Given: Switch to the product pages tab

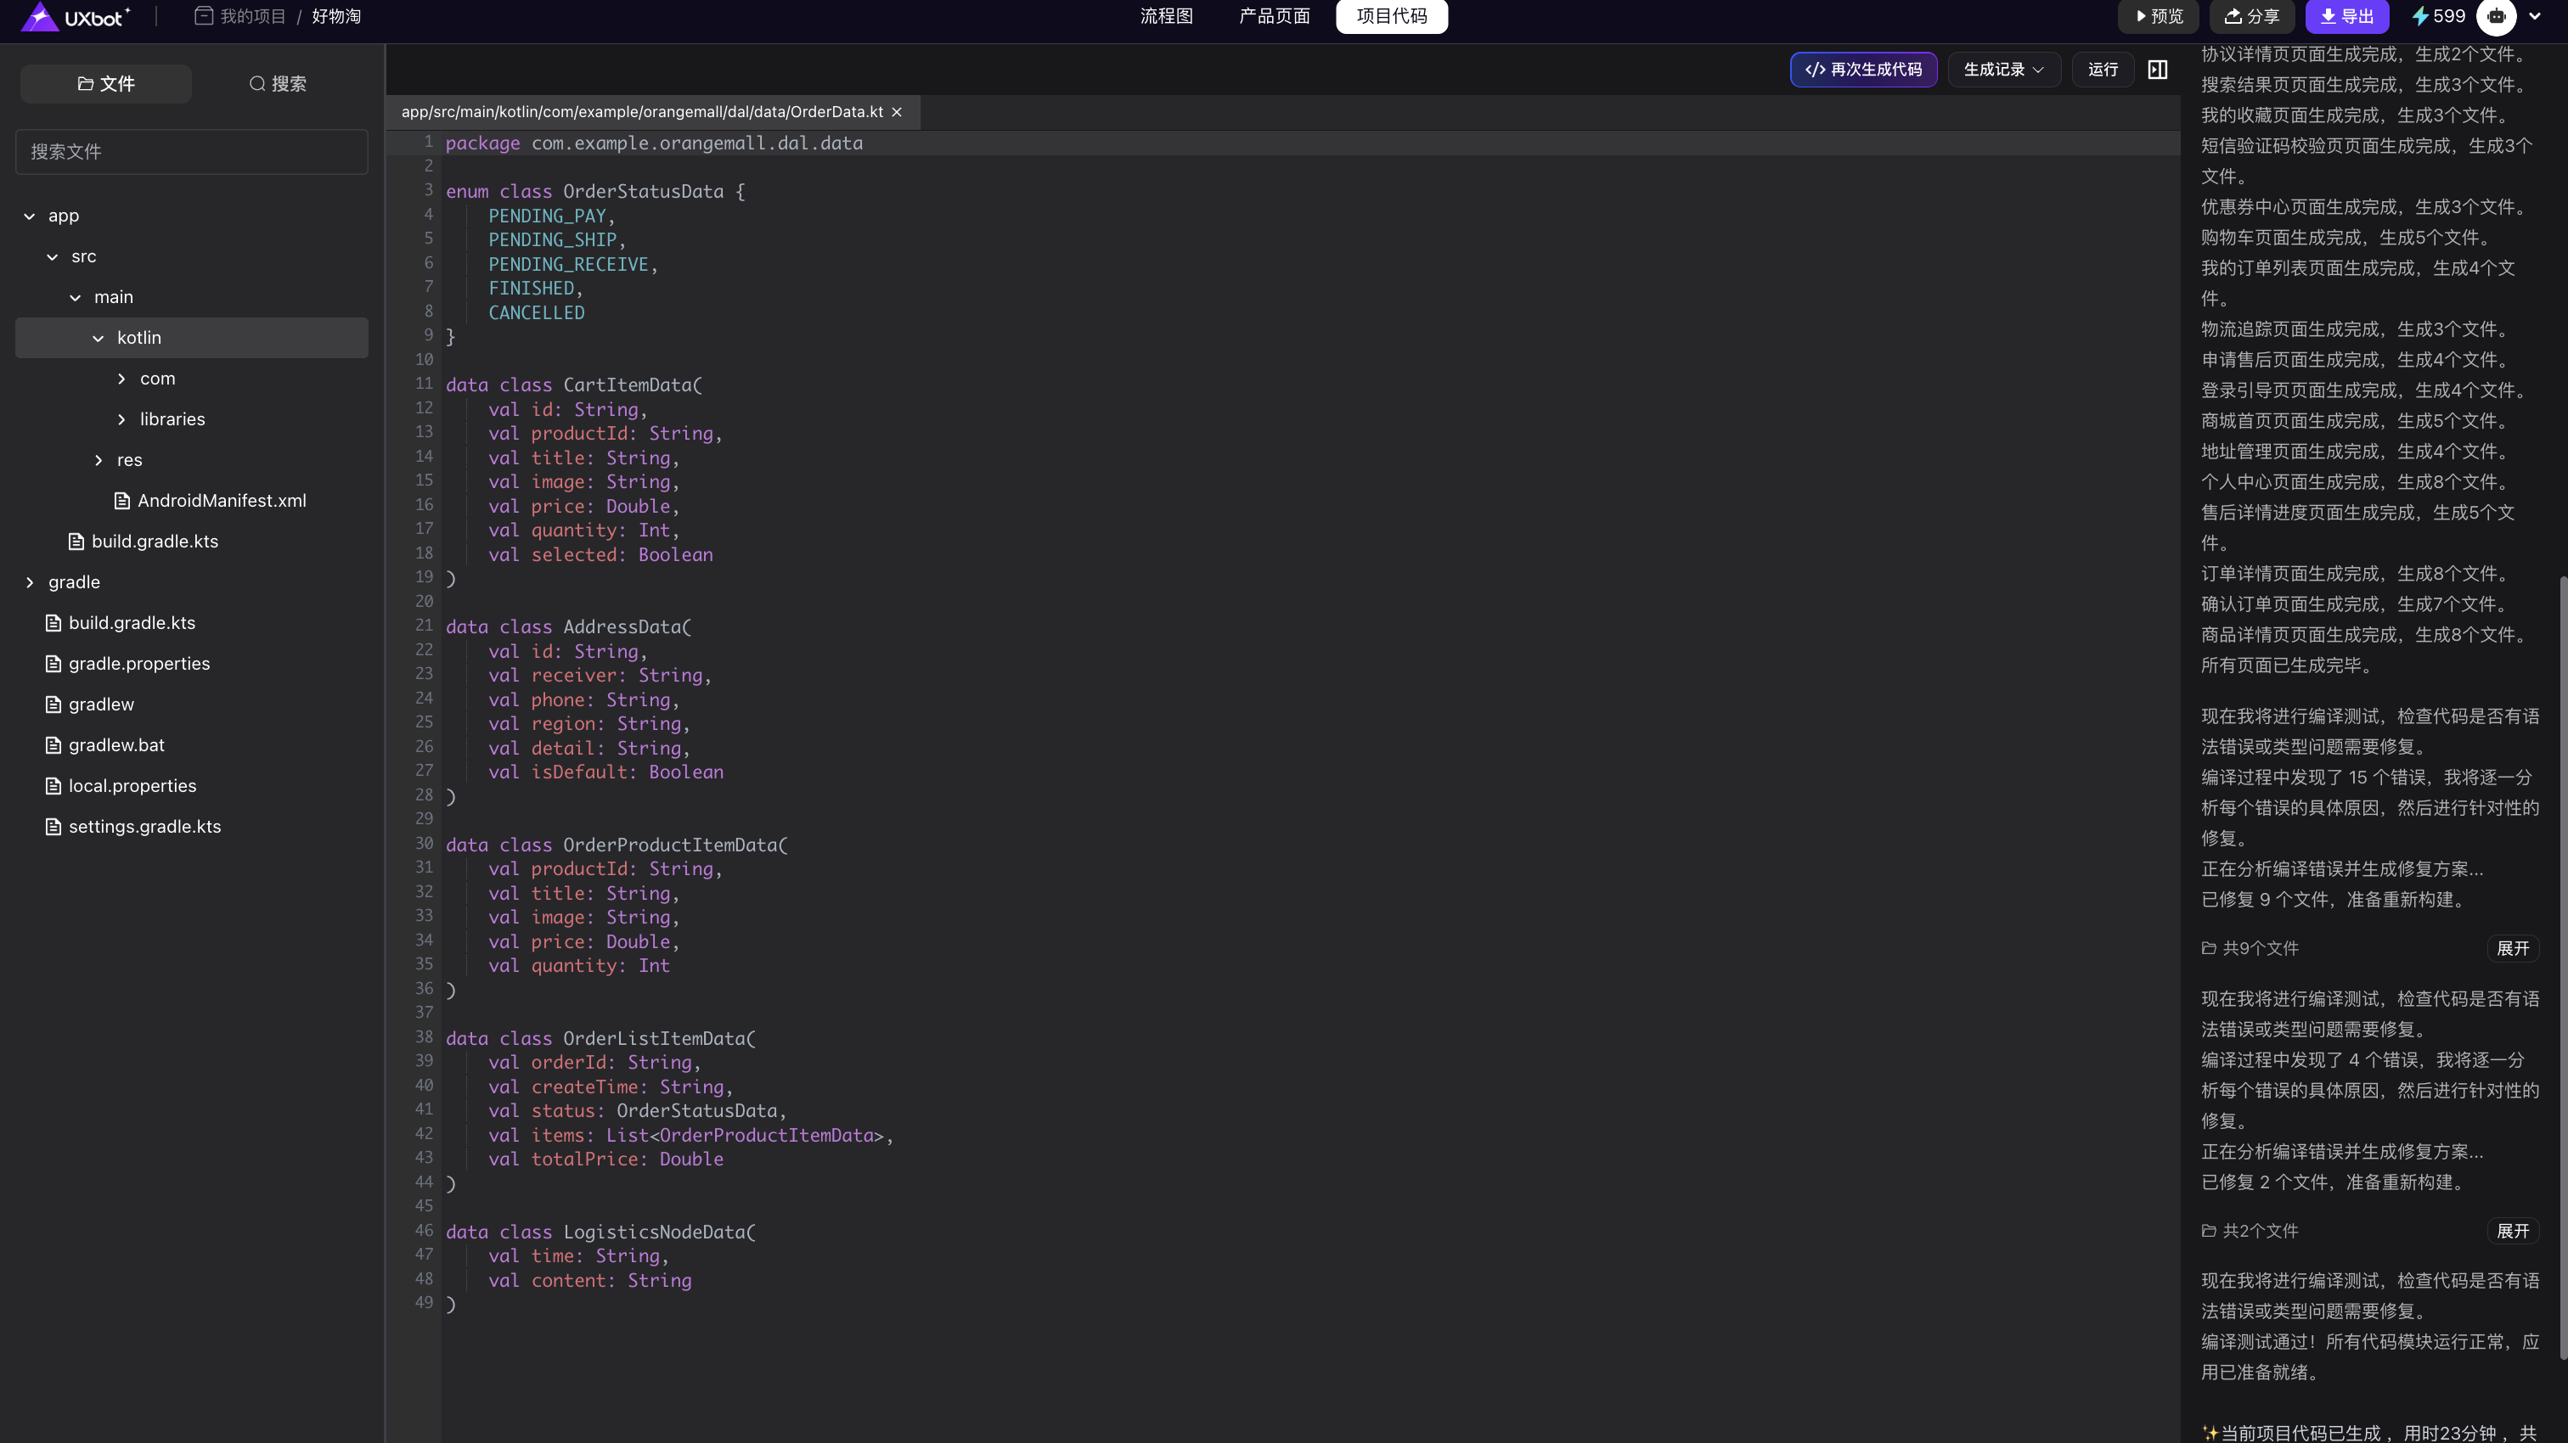Looking at the screenshot, I should coord(1273,17).
